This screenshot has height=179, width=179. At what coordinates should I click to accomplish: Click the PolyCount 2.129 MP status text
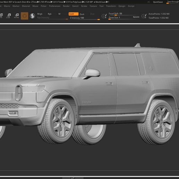coord(83,2)
